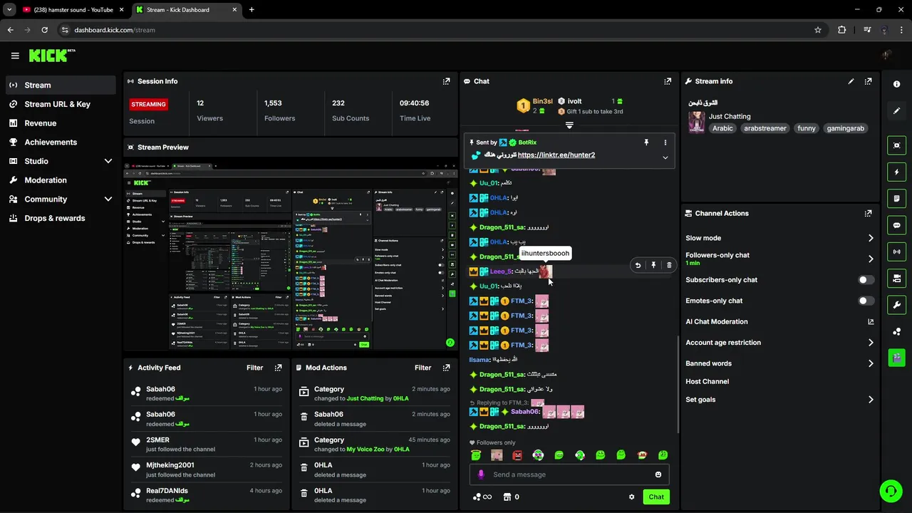Viewport: 912px width, 513px height.
Task: Click the green support headset button
Action: (x=891, y=491)
